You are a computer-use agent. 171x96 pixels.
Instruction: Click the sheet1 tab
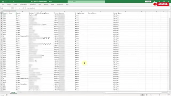(x=13, y=93)
